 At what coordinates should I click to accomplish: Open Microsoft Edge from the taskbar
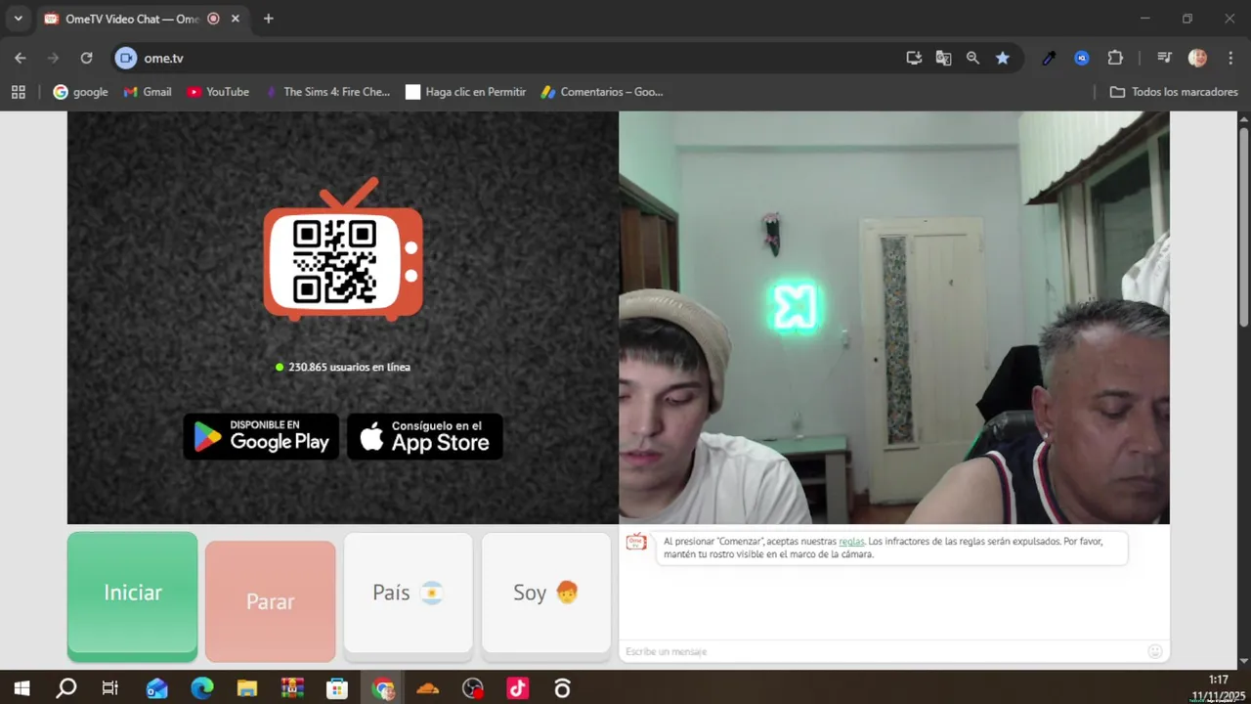[x=201, y=688]
